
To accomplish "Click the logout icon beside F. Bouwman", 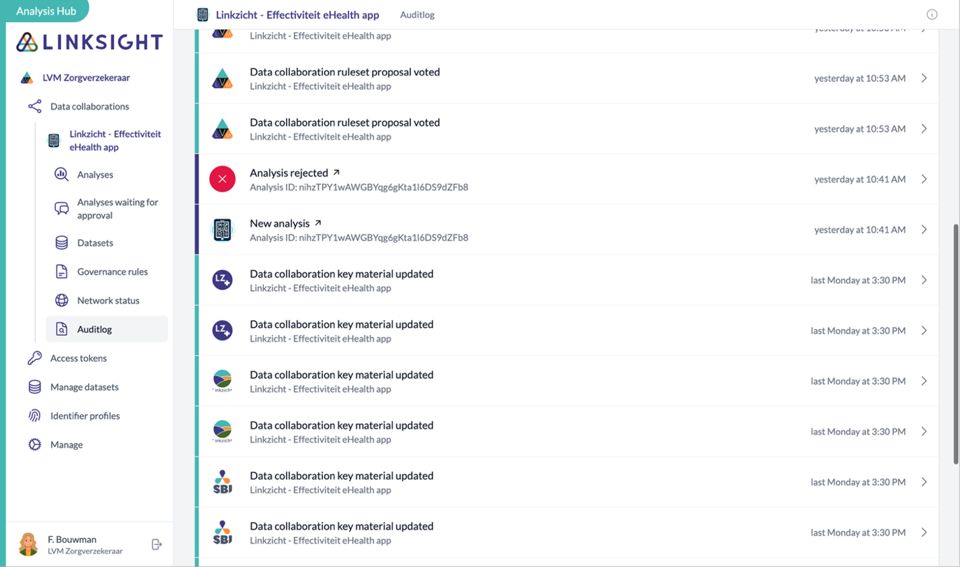I will [x=156, y=544].
